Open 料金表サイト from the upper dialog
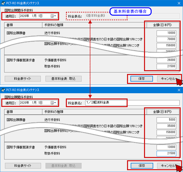Viewport: 183px width, 172px height. click(23, 79)
